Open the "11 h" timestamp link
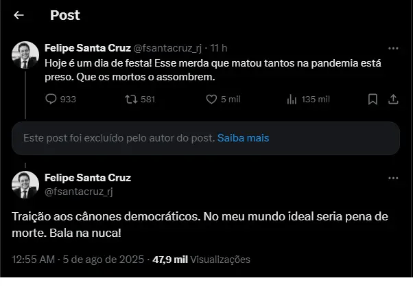The width and height of the screenshot is (413, 287). point(220,48)
